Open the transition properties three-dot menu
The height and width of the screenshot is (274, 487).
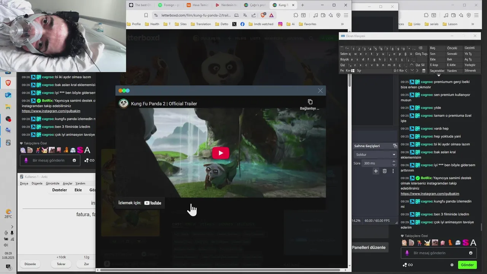point(393,171)
